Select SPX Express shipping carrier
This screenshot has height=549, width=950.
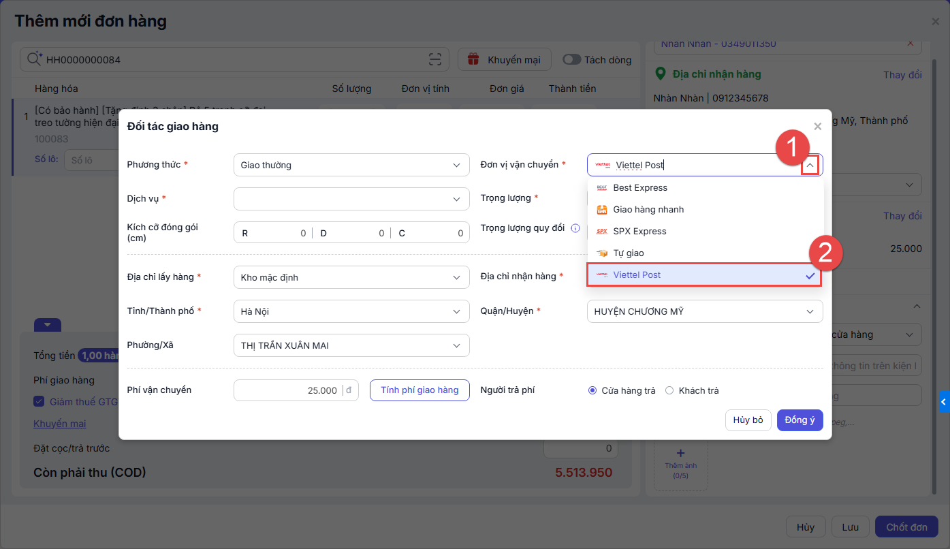[639, 232]
